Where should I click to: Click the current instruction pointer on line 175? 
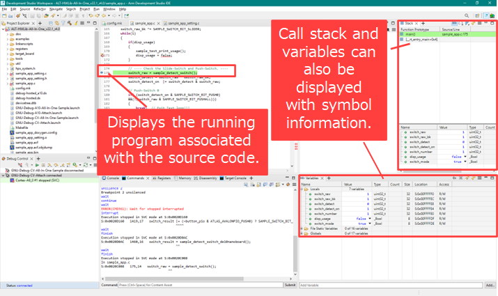click(102, 72)
